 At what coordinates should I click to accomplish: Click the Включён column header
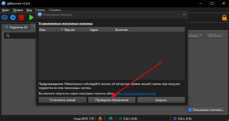pos(150,30)
